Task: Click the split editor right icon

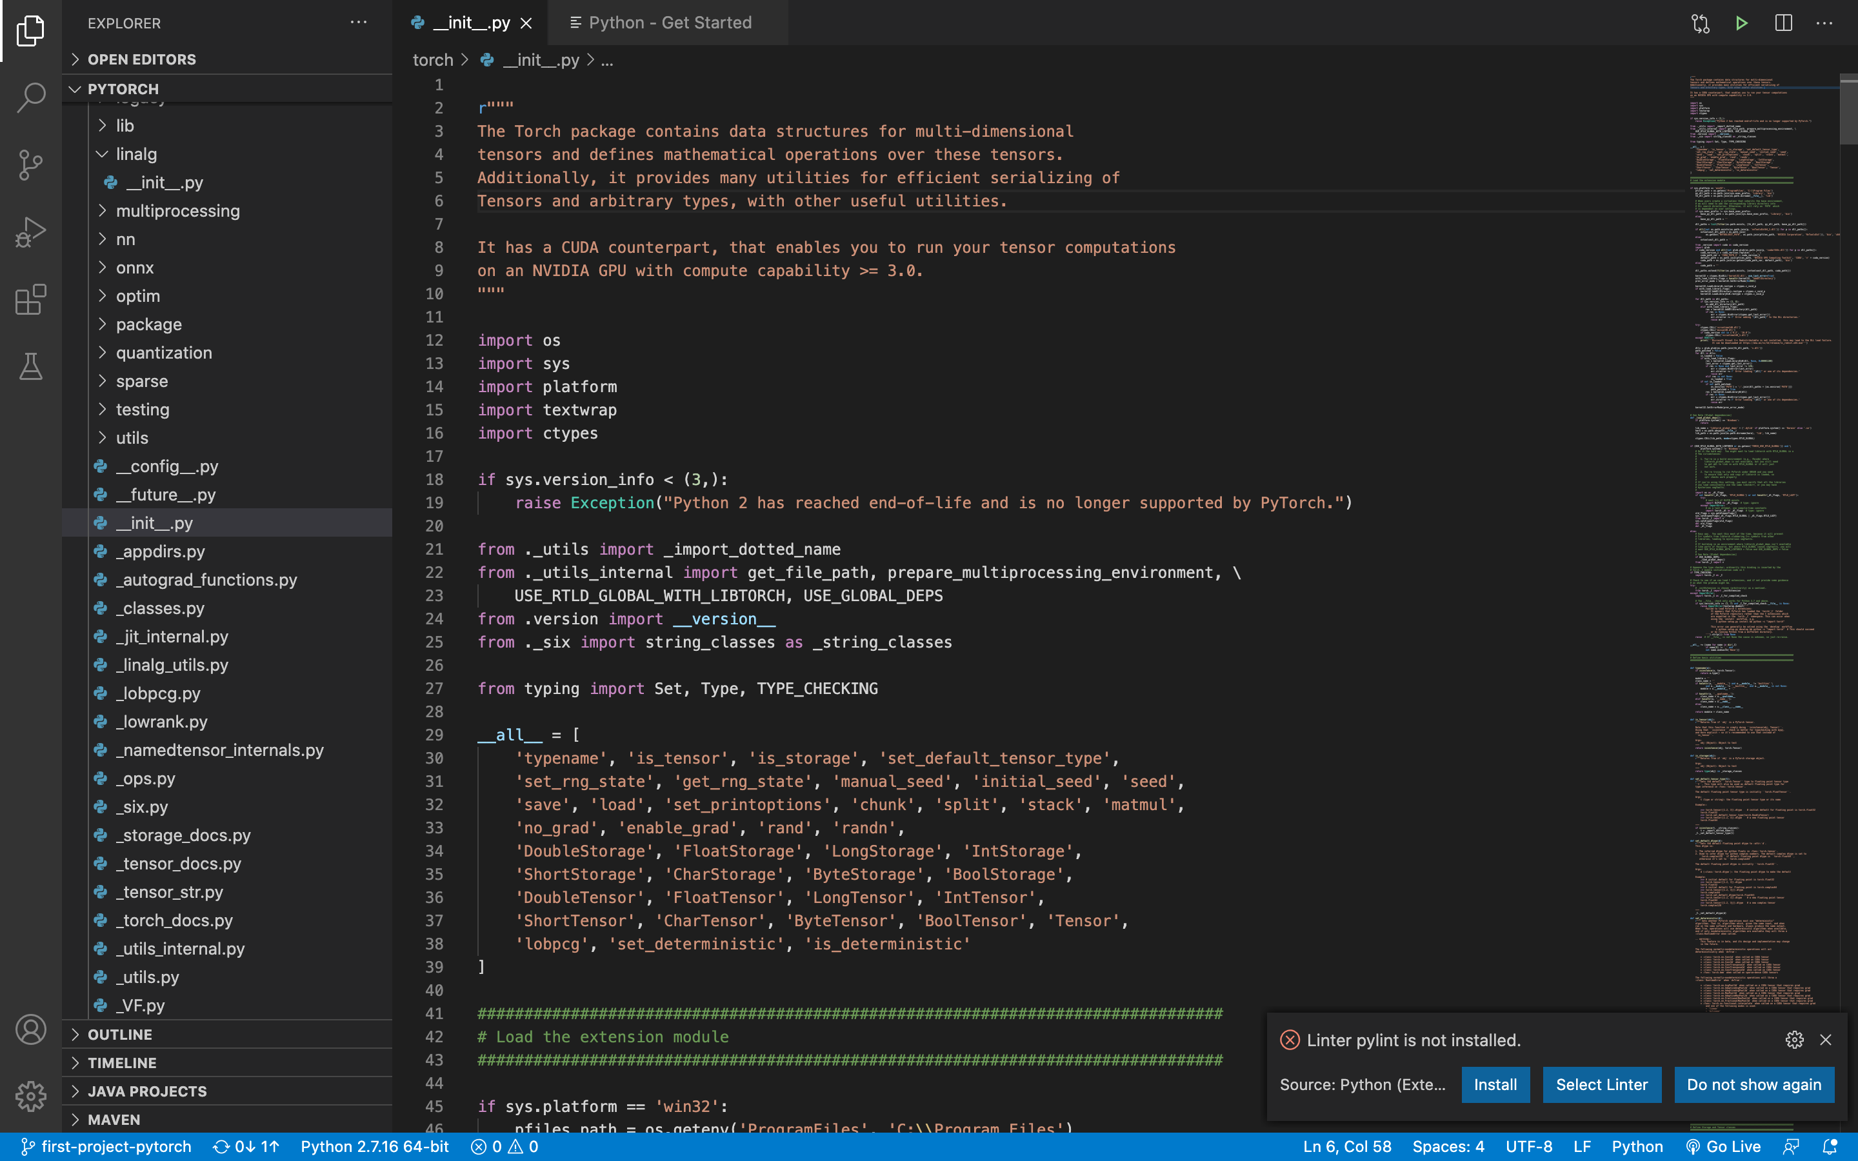Action: (1783, 23)
